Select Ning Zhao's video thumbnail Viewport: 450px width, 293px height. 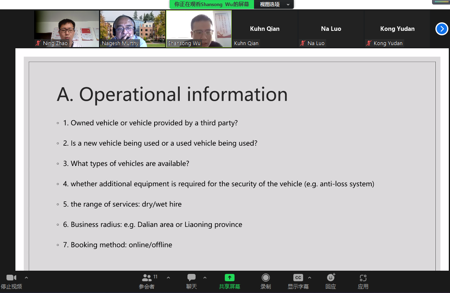[x=67, y=29]
